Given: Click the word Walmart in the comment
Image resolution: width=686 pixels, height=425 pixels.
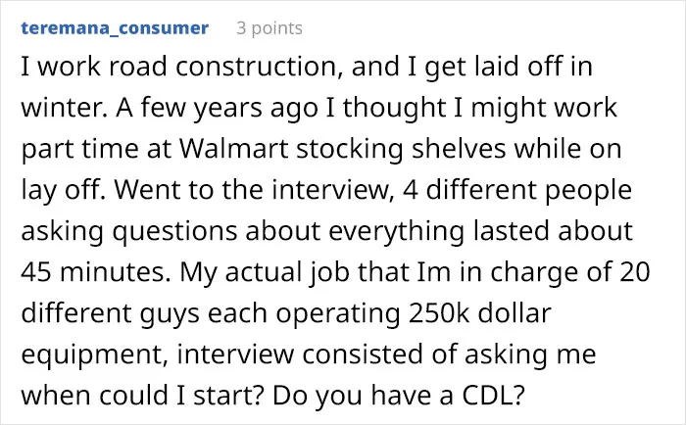Looking at the screenshot, I should tap(234, 148).
